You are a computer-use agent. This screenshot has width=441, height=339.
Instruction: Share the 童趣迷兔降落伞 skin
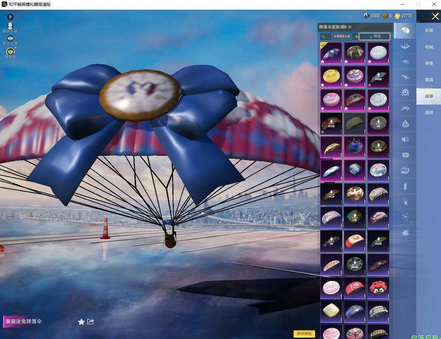(x=91, y=322)
